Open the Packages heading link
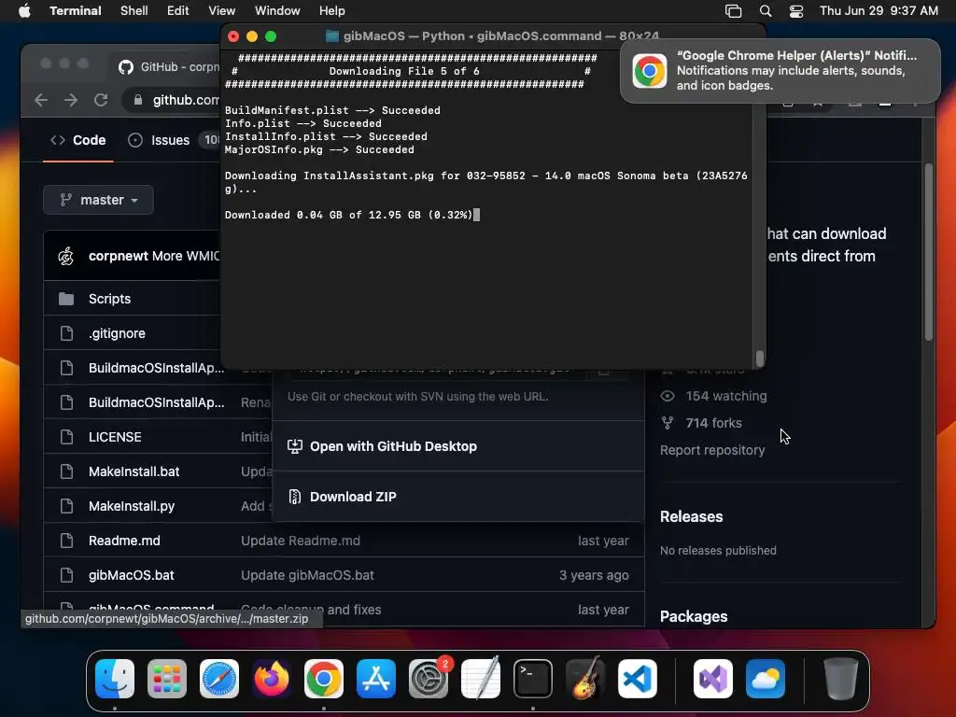The image size is (956, 717). pos(694,616)
